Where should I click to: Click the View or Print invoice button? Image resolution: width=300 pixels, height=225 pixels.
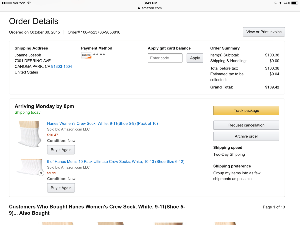pyautogui.click(x=264, y=32)
